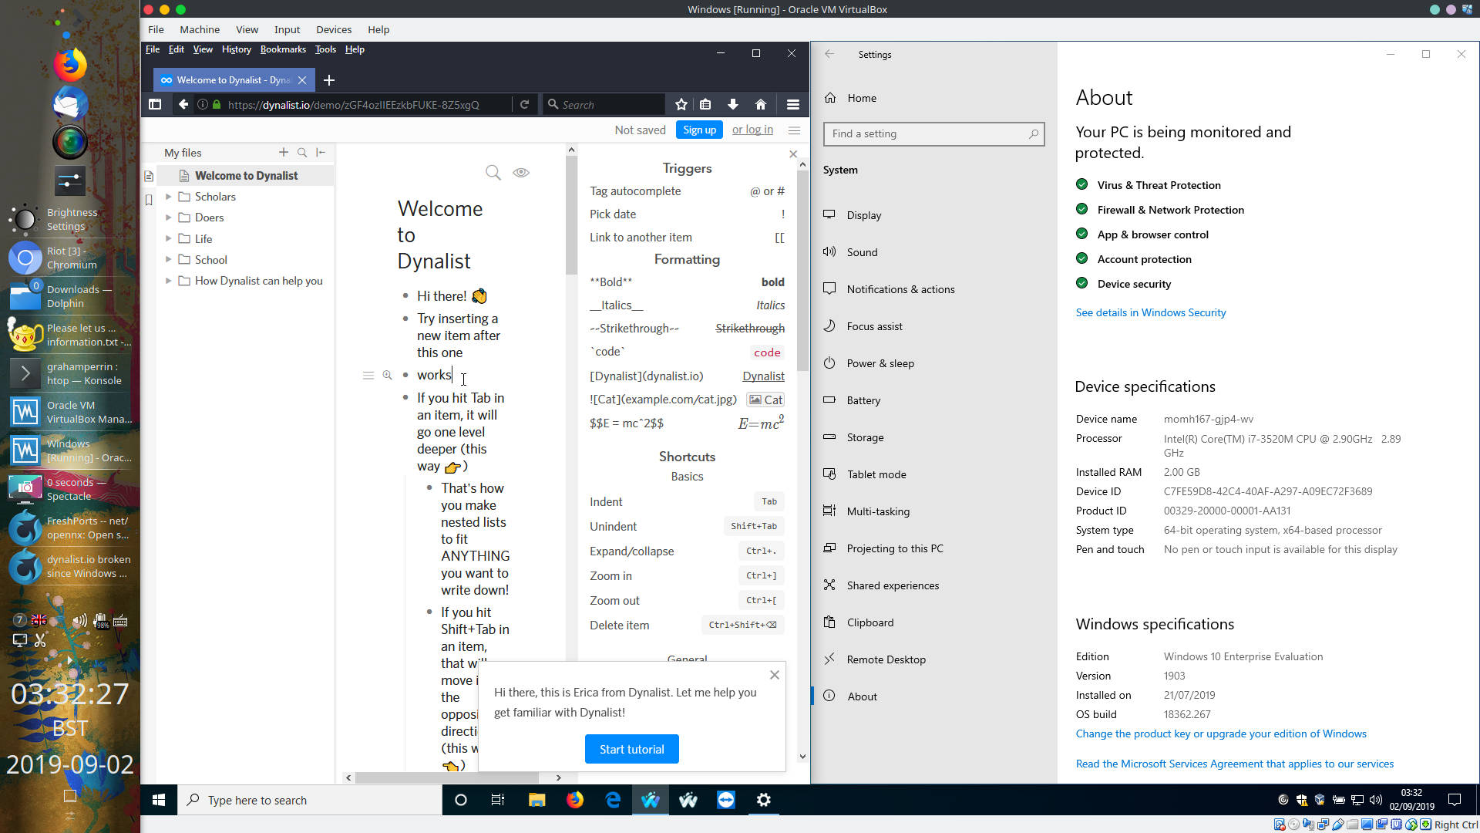Screen dimensions: 1480x833
Task: Open search within the current document
Action: (x=493, y=173)
